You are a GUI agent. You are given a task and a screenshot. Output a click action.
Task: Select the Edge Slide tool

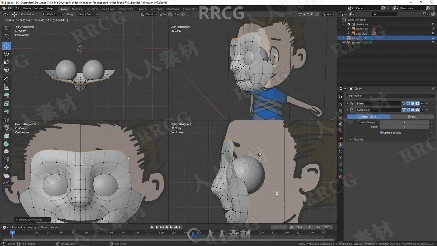(6, 160)
